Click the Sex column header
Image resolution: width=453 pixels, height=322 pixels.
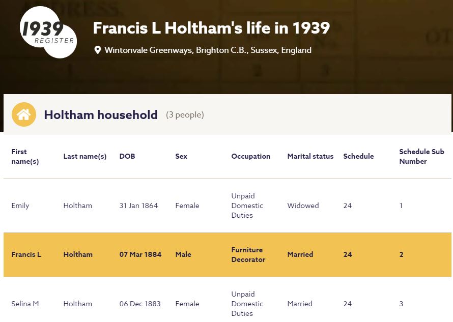pos(181,156)
